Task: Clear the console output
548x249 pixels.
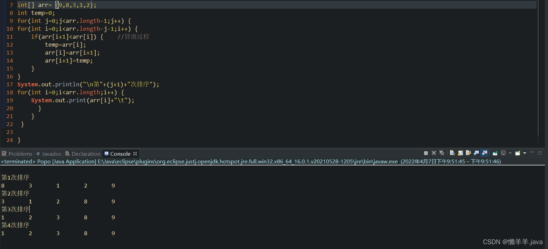Action: (452, 153)
